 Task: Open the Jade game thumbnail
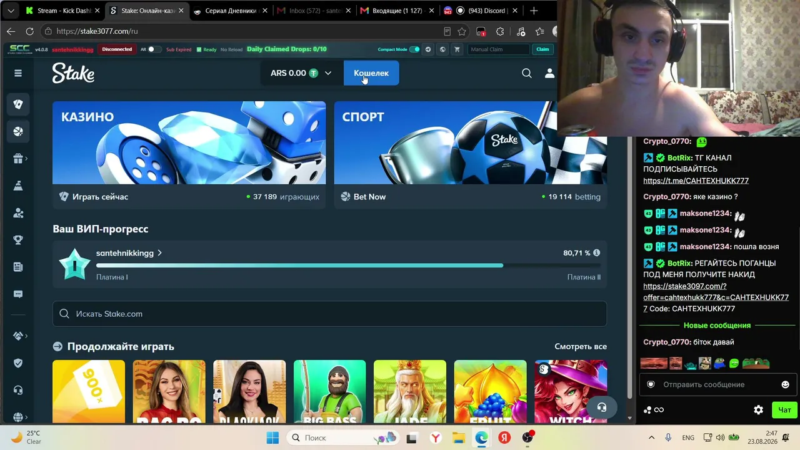click(x=410, y=392)
